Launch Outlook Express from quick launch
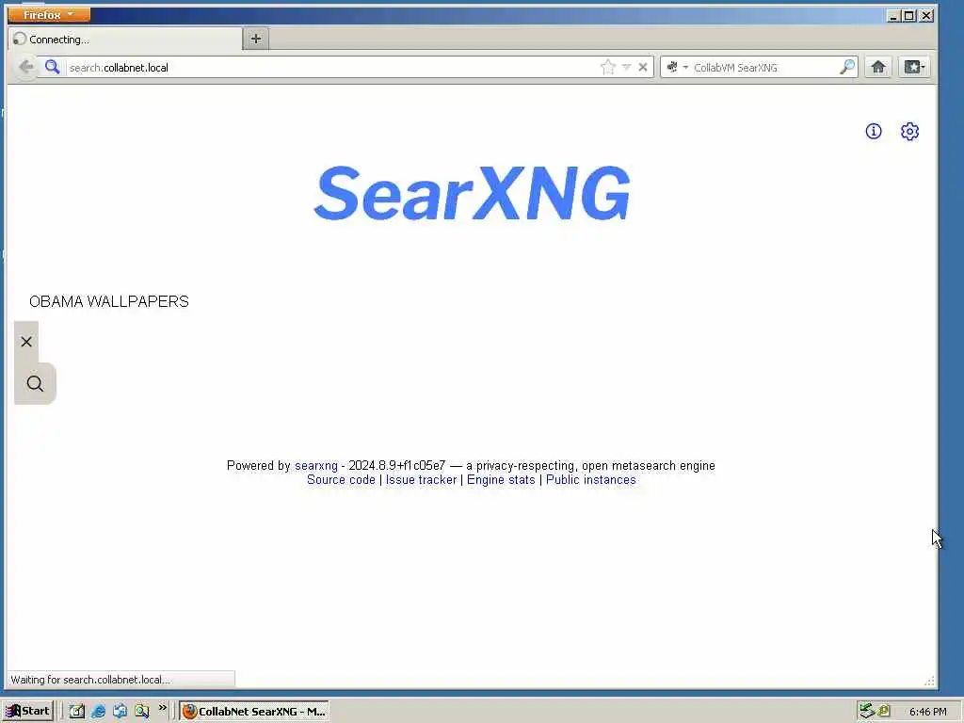Viewport: 964px width, 723px height. (x=120, y=712)
